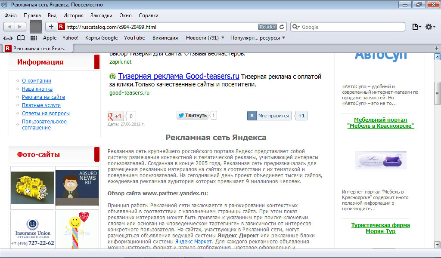Screen dimensions: 441x258
Task: Open Мебельный портал Мебель в Красноярске link
Action: tap(381, 123)
